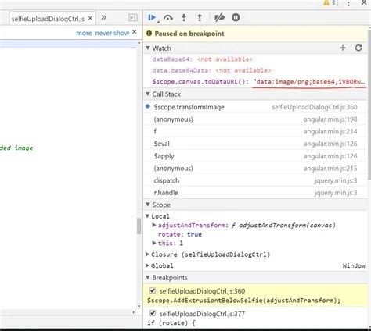This screenshot has width=371, height=331.
Task: Click the 'if (rotate) {' breakpoint line
Action: 171,323
